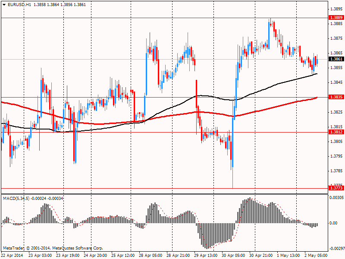Viewport: 345px width, 259px height.
Task: Click the MACD(5,34,5) indicator label
Action: pyautogui.click(x=16, y=198)
